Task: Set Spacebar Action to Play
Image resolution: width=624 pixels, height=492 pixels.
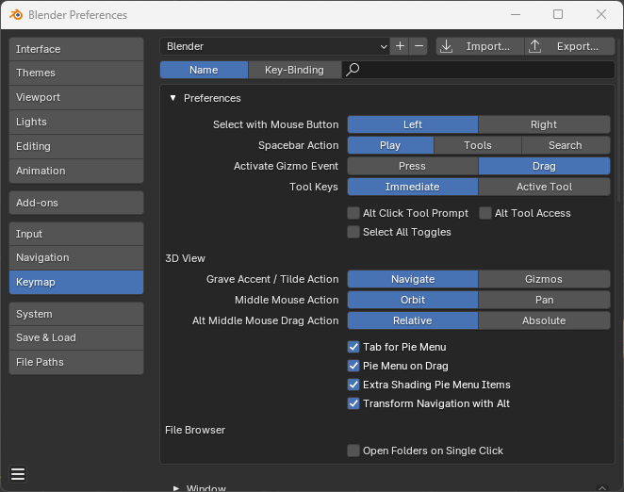Action: point(390,145)
